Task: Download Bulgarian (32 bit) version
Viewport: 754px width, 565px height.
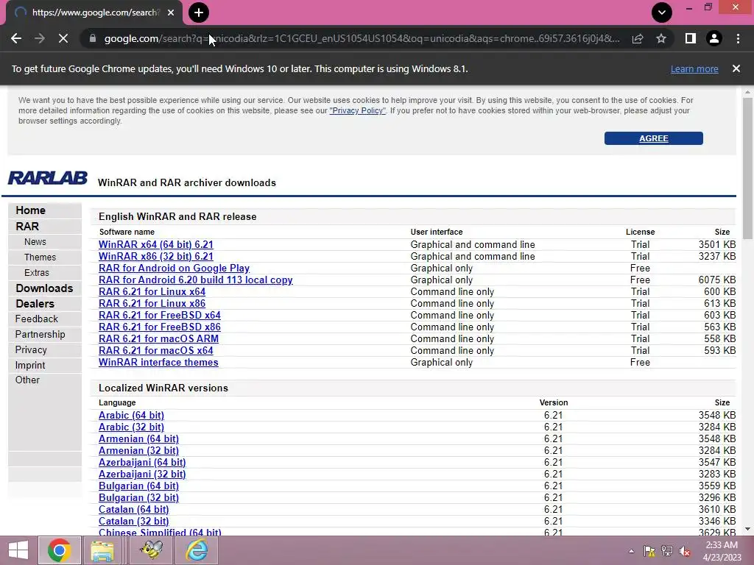Action: 138,498
